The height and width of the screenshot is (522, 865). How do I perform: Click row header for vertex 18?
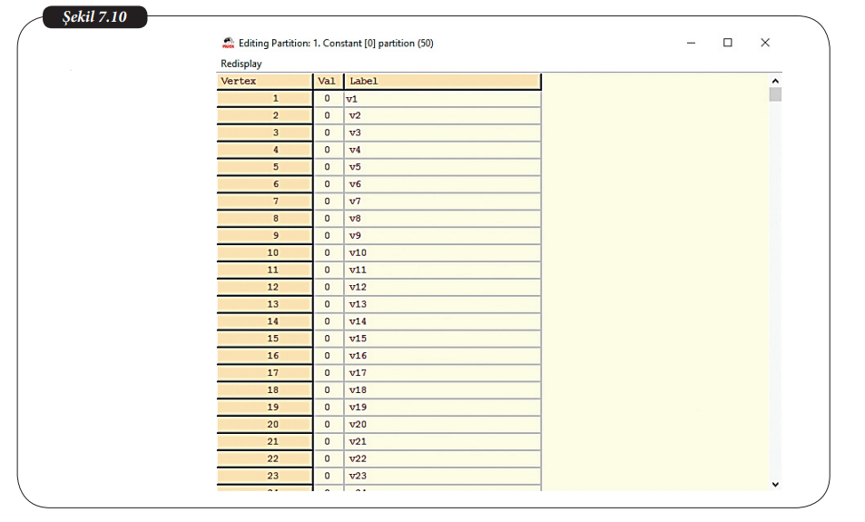click(264, 390)
